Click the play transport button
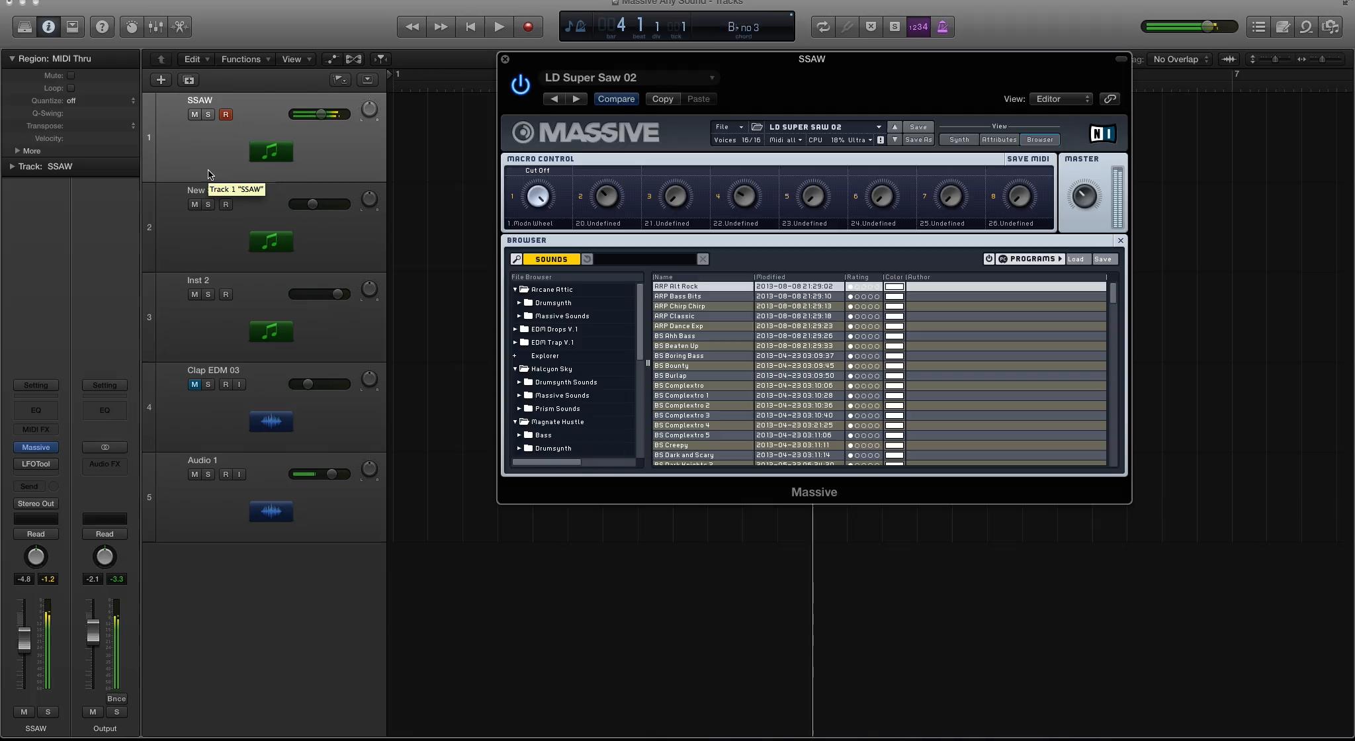The image size is (1355, 741). (499, 26)
